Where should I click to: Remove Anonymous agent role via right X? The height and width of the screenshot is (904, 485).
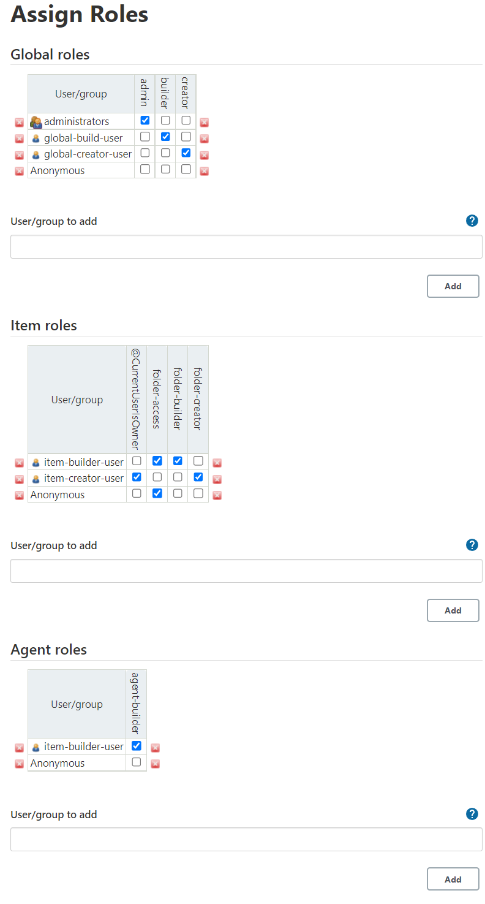(156, 764)
